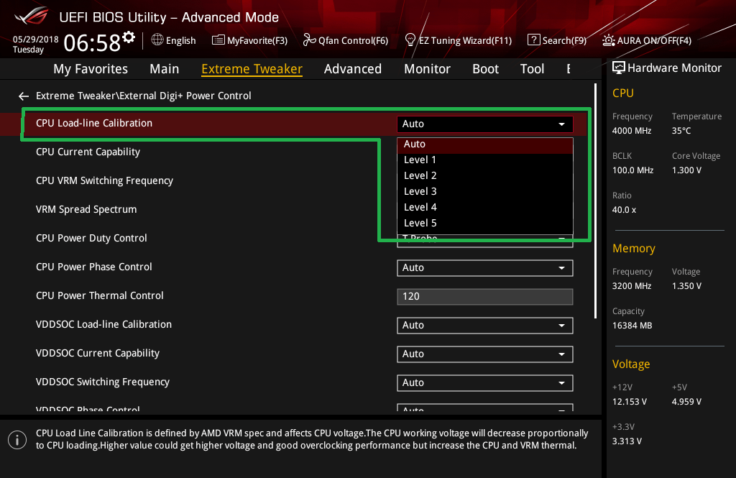Change language using the English globe button
736x478 pixels.
click(174, 40)
